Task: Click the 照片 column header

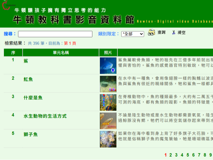Action: tap(108, 52)
